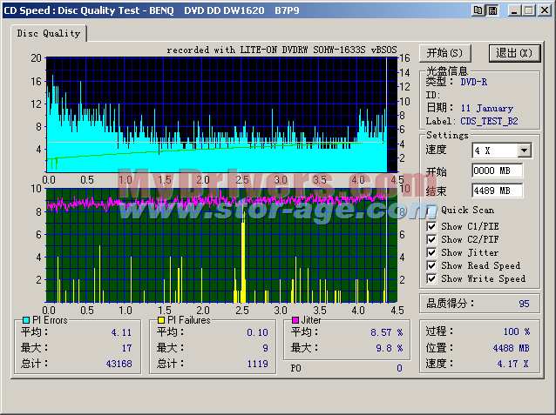Click the start position 0000 MB field
556x415 pixels.
tap(497, 171)
